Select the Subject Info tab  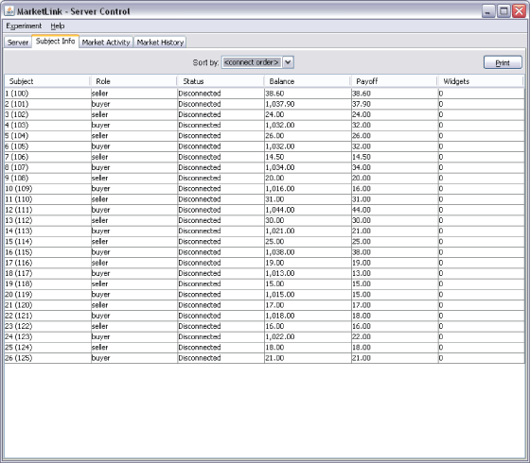pyautogui.click(x=56, y=42)
